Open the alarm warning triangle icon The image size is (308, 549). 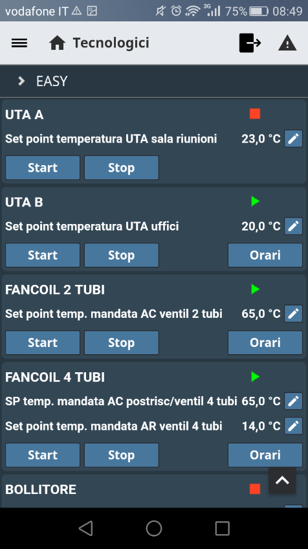pyautogui.click(x=287, y=43)
